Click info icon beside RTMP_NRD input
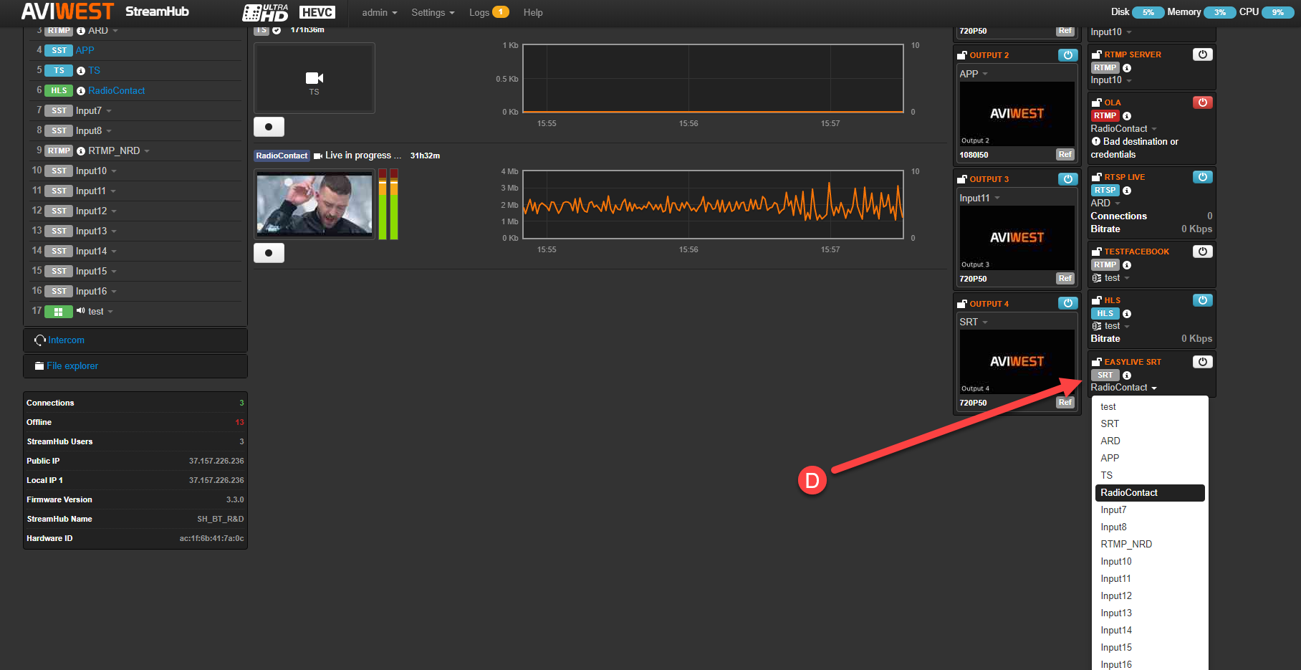The image size is (1301, 670). point(81,151)
